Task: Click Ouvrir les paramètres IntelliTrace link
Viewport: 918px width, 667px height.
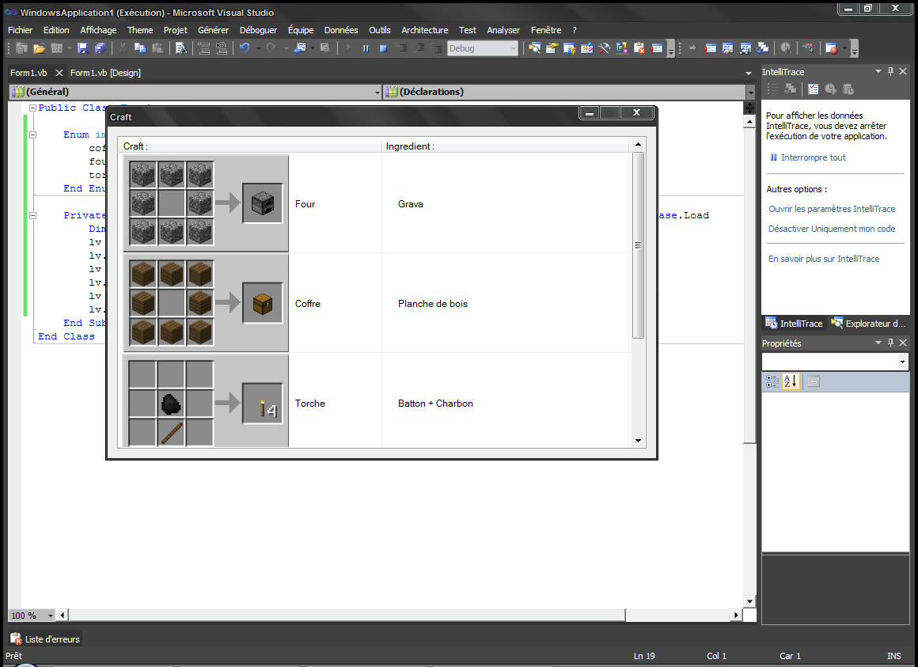Action: [x=832, y=209]
